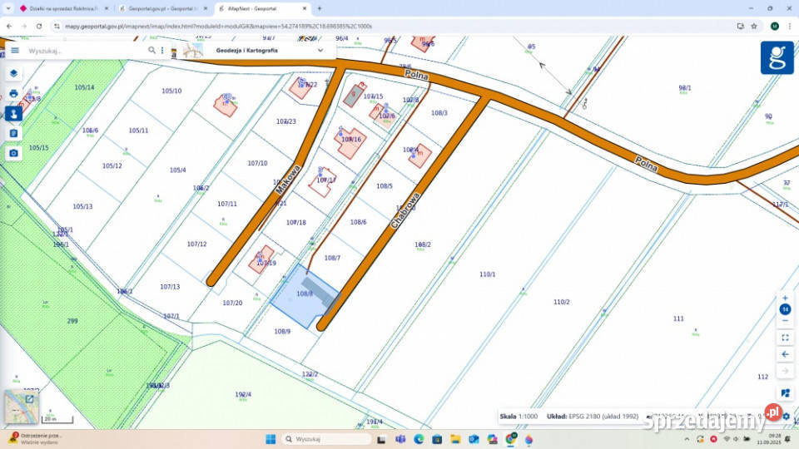Open map composition switcher icon
This screenshot has width=799, height=449.
[x=785, y=393]
